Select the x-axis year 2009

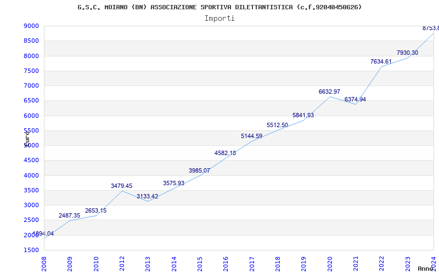click(70, 264)
